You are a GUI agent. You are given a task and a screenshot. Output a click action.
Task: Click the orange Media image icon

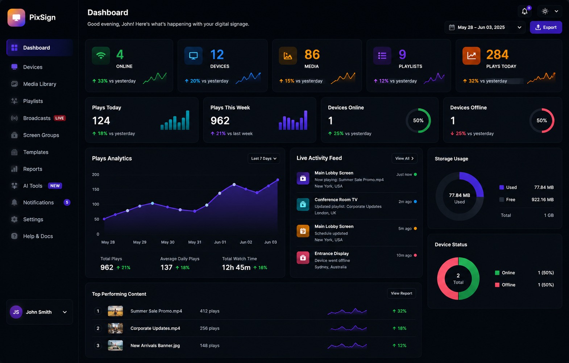coord(288,56)
